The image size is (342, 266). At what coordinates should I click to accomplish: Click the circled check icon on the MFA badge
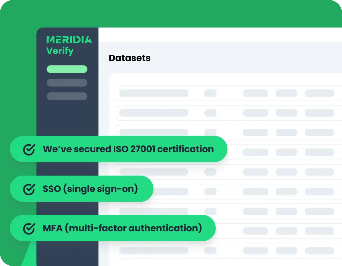pyautogui.click(x=29, y=228)
